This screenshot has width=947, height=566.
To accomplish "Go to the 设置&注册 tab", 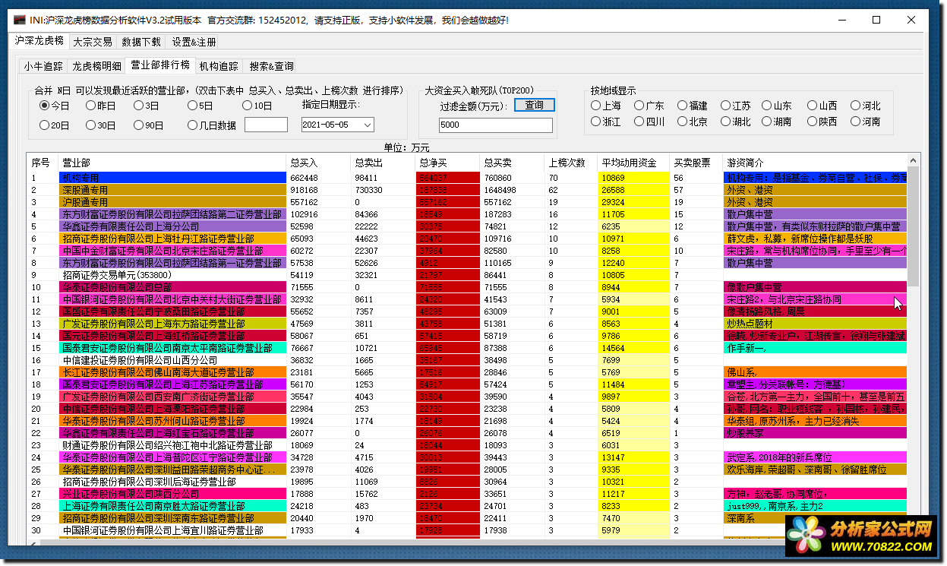I will tap(194, 42).
